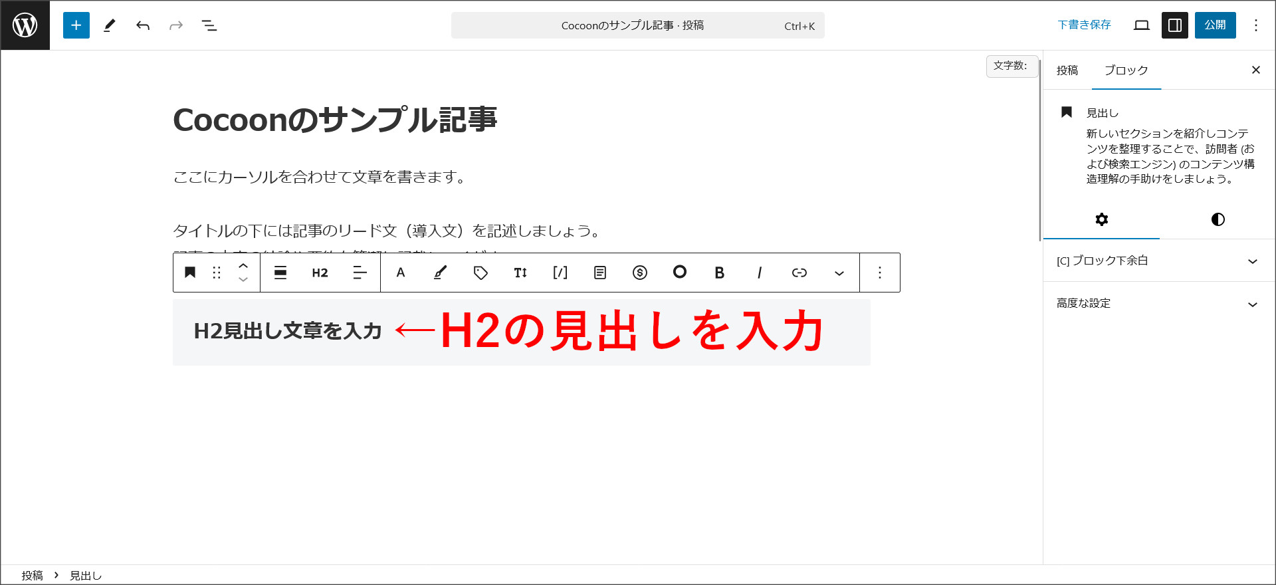The height and width of the screenshot is (585, 1276).
Task: Click the 見出し block icon in sidebar
Action: [x=1067, y=112]
